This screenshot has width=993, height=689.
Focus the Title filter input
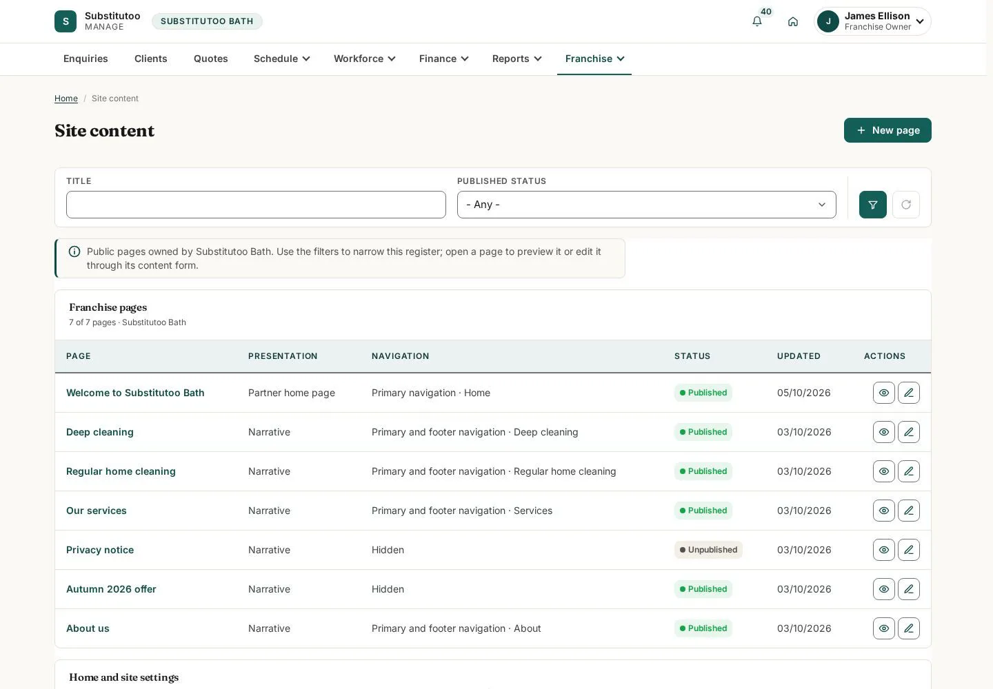pos(256,205)
